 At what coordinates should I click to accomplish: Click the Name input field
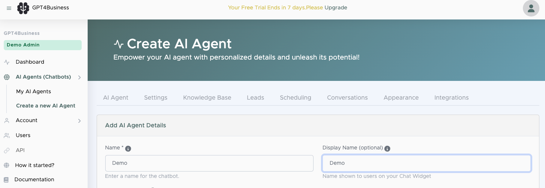[209, 163]
